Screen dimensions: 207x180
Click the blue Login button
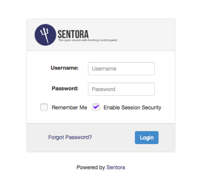(147, 138)
